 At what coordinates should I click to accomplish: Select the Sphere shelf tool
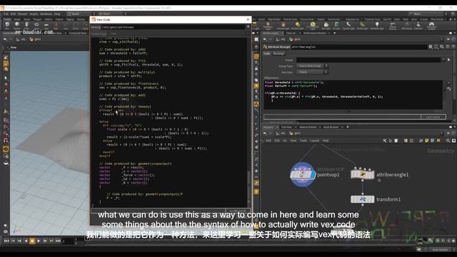click(17, 26)
